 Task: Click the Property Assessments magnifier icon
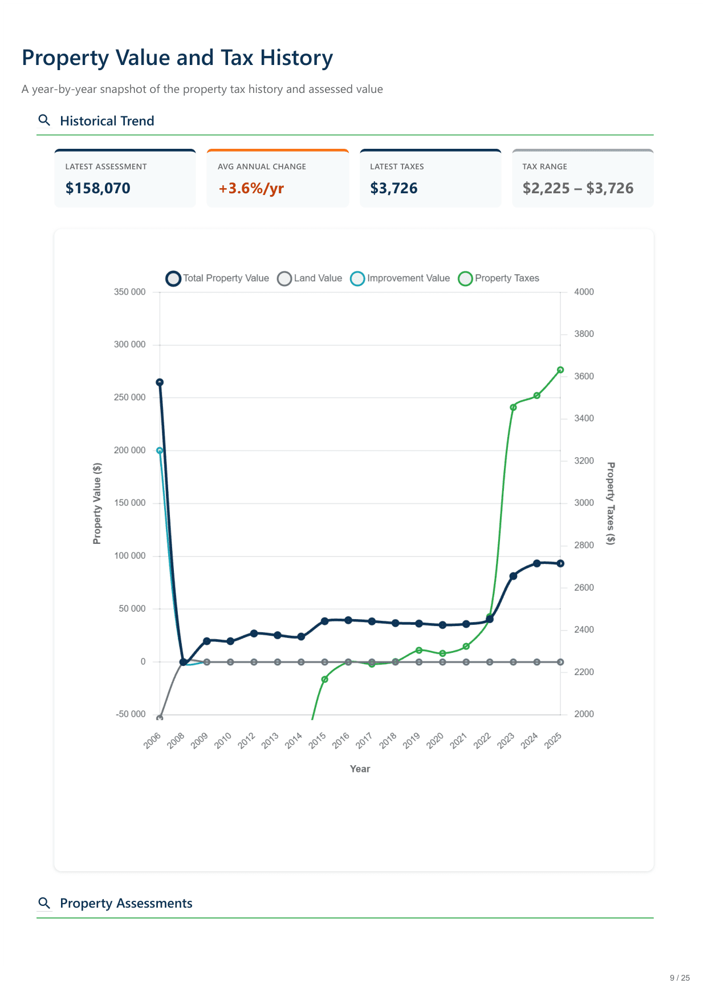[x=44, y=903]
